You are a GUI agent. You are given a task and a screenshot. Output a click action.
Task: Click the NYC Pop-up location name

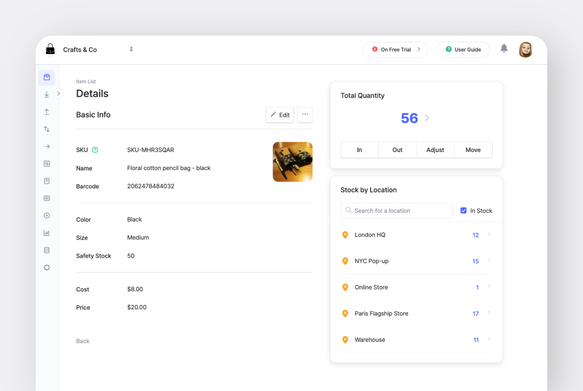pyautogui.click(x=372, y=261)
